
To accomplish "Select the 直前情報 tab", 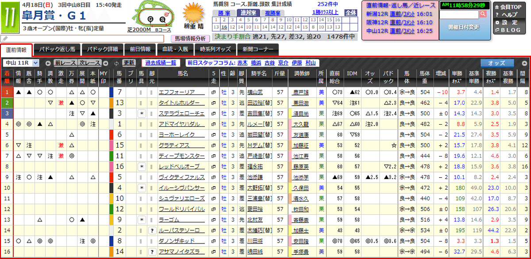I will [x=17, y=50].
